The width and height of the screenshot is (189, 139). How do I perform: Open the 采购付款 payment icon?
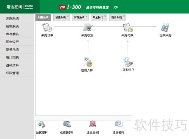128,27
